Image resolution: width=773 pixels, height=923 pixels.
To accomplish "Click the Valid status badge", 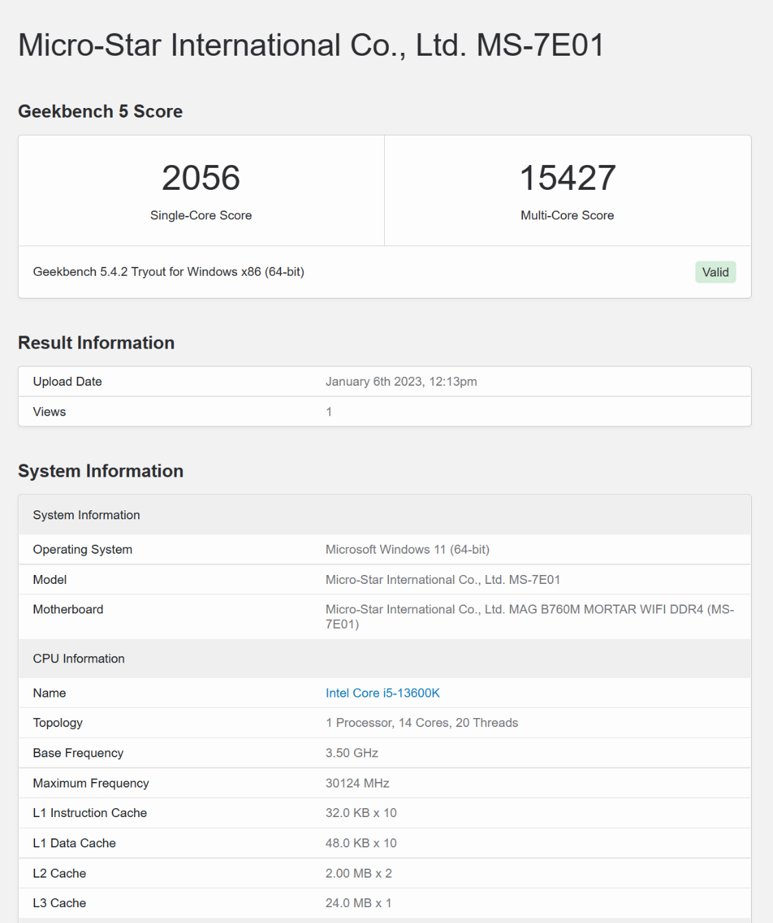I will (x=715, y=272).
